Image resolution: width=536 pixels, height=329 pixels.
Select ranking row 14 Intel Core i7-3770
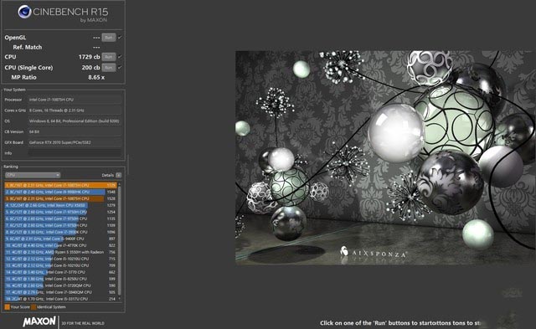click(x=60, y=272)
